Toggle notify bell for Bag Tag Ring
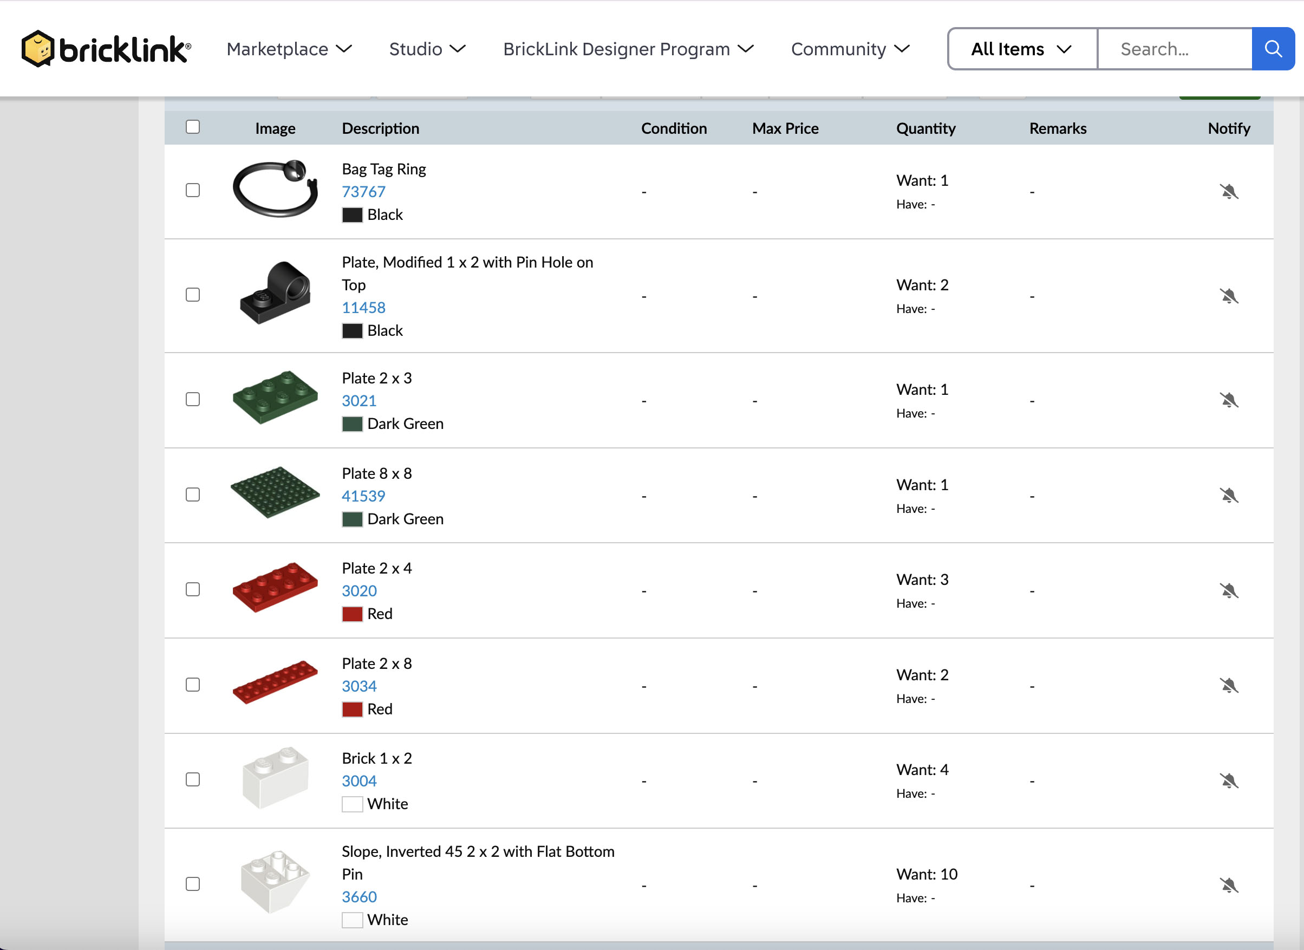The width and height of the screenshot is (1304, 950). click(1228, 192)
